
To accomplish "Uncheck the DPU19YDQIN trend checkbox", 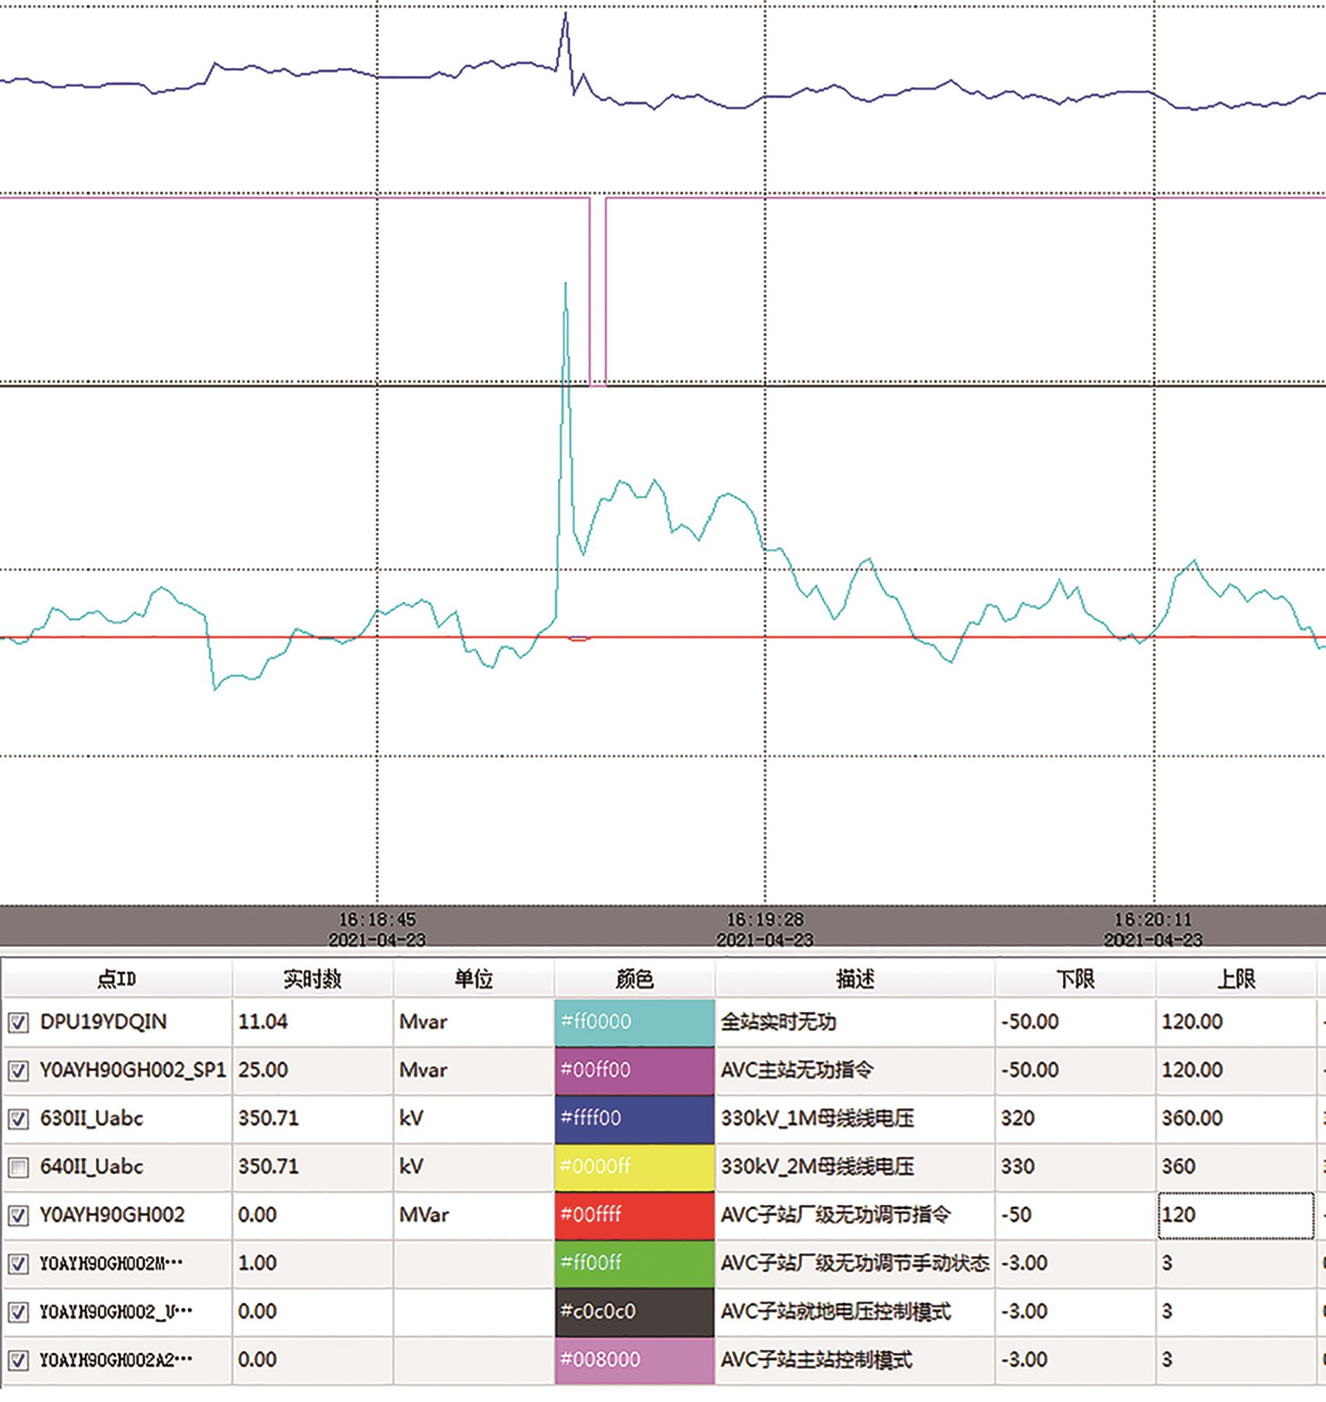I will pyautogui.click(x=18, y=1023).
